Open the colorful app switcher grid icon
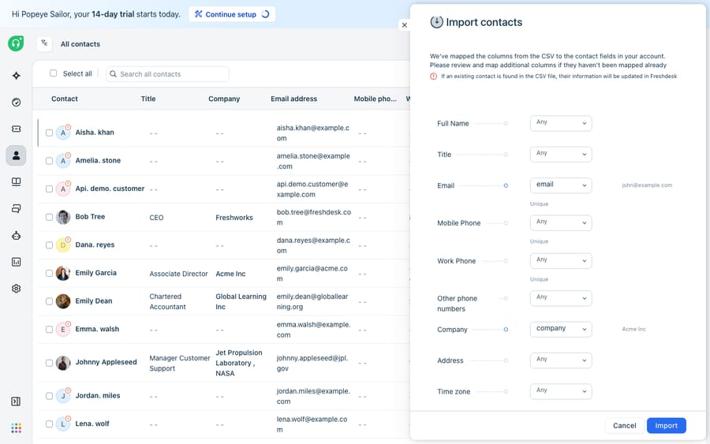The image size is (710, 444). click(x=17, y=428)
